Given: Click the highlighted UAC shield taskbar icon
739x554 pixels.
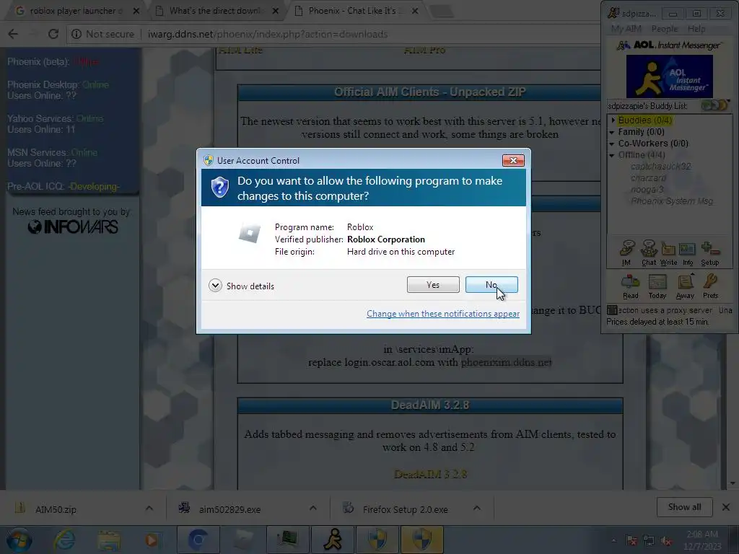Looking at the screenshot, I should (x=421, y=540).
